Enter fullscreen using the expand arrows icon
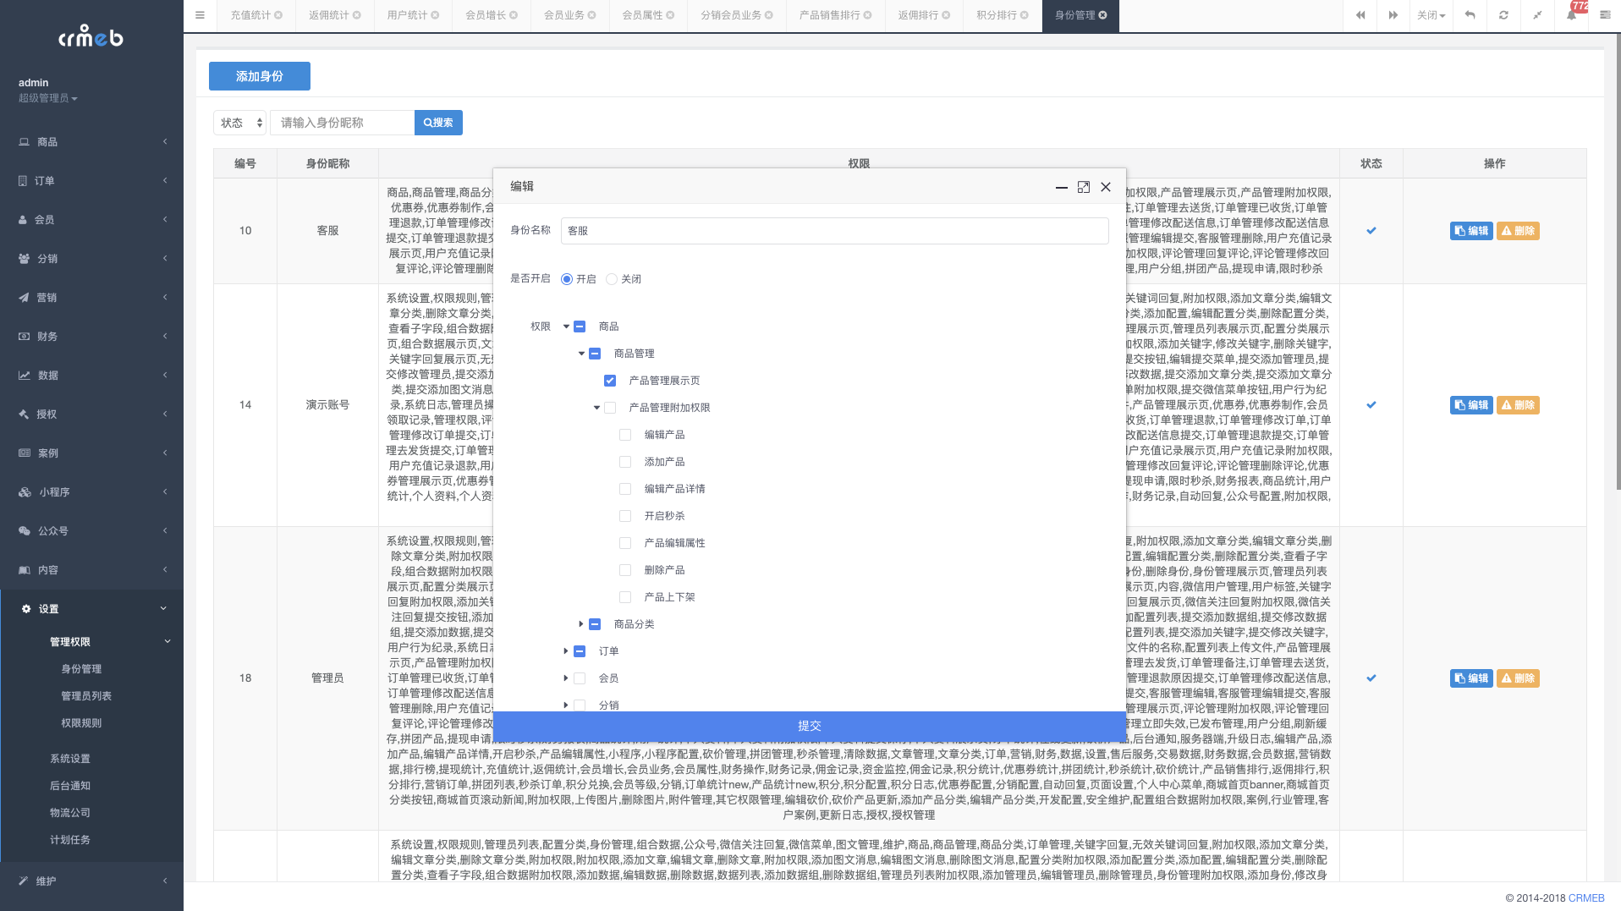1621x911 pixels. coord(1537,15)
